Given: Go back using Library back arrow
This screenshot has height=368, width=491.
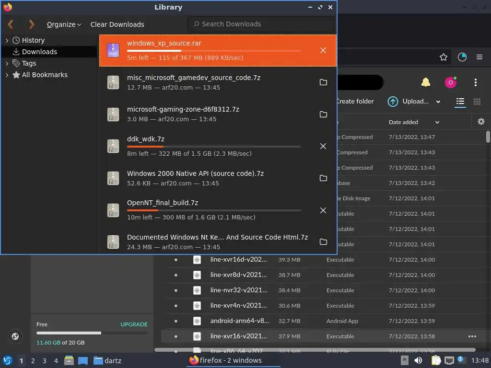Looking at the screenshot, I should pyautogui.click(x=11, y=24).
